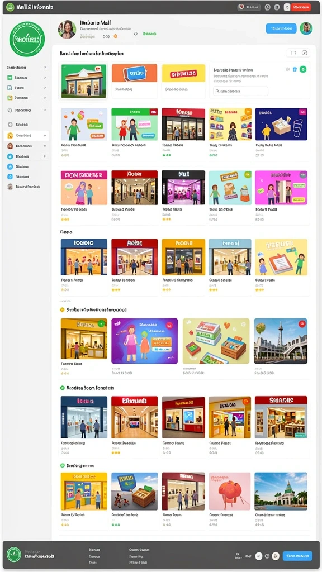Open the purple-lit Mall storefront card
Screen dimensions: 322x572
click(x=183, y=188)
